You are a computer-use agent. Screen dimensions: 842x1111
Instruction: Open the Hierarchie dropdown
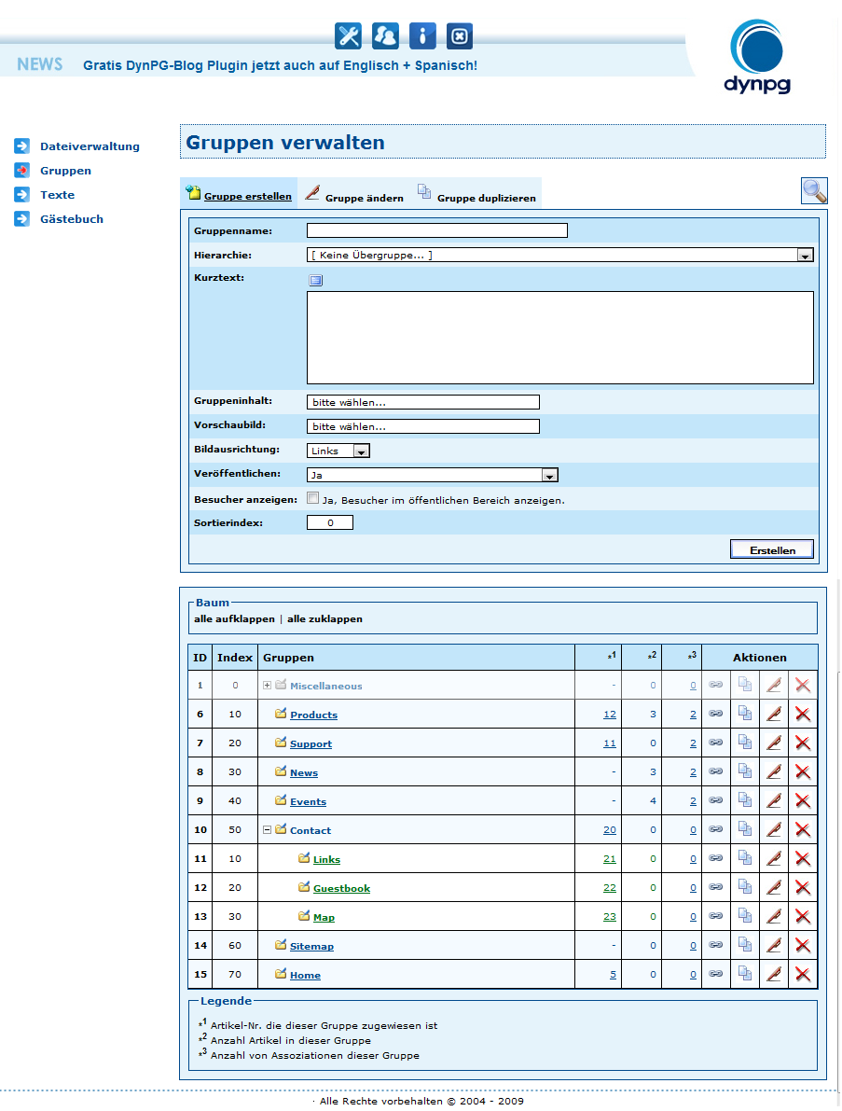(805, 256)
